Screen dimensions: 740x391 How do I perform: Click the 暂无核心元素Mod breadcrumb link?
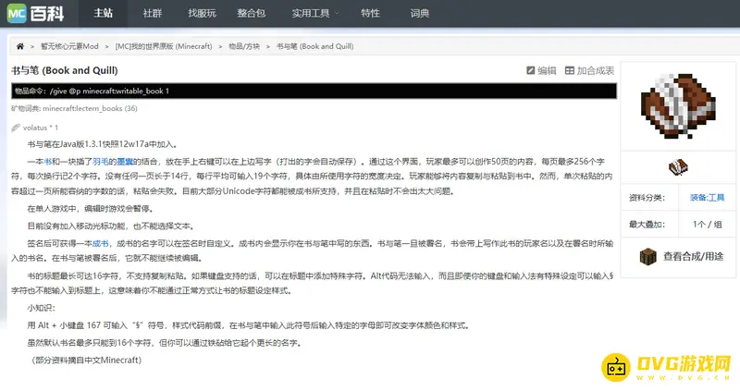click(x=69, y=46)
